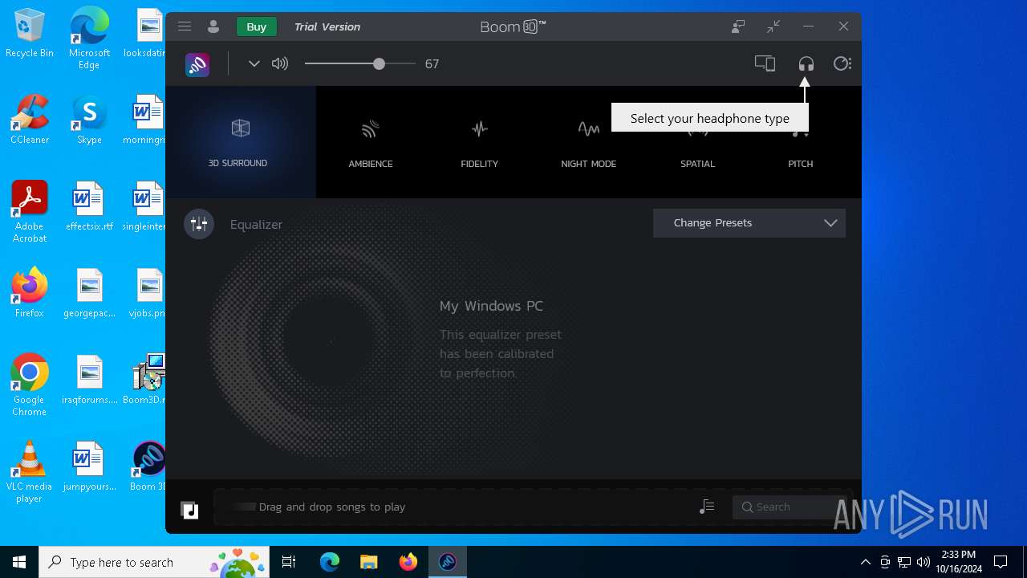Open the playlist queue icon
1027x578 pixels.
(707, 507)
